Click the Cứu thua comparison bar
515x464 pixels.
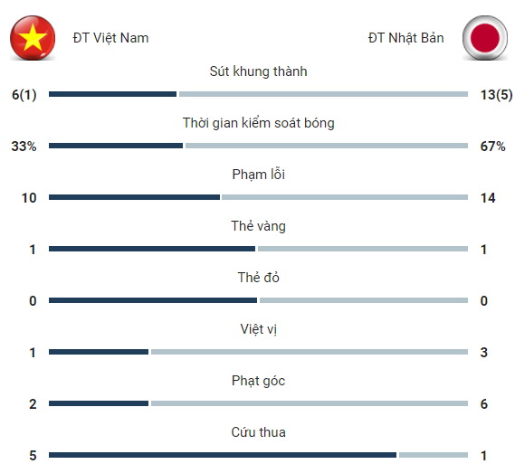(x=258, y=455)
